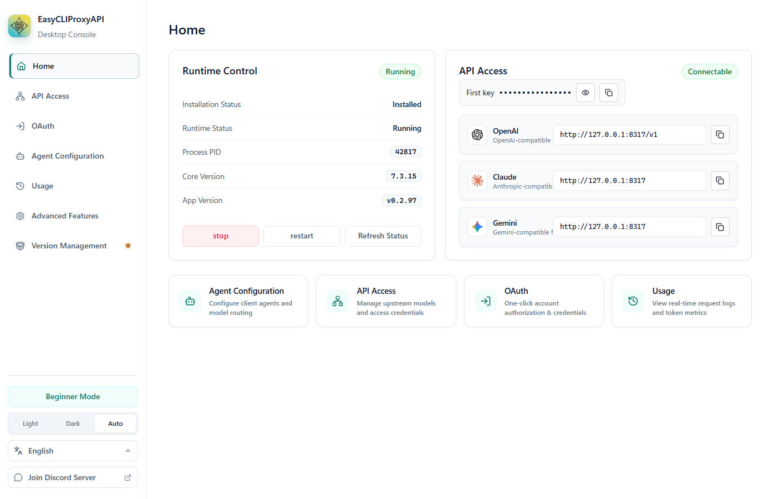774x499 pixels.
Task: Click the Claude starburst logo icon
Action: click(477, 180)
